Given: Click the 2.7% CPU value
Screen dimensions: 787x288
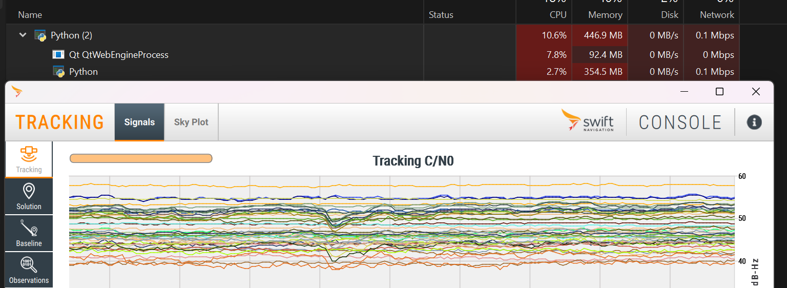Looking at the screenshot, I should [x=556, y=72].
